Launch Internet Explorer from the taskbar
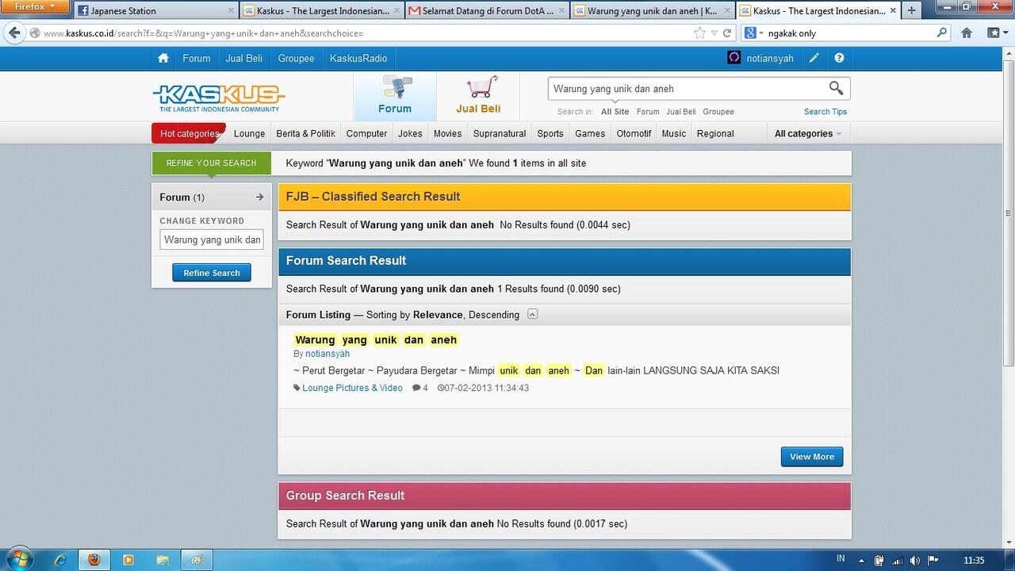Image resolution: width=1015 pixels, height=571 pixels. click(60, 560)
